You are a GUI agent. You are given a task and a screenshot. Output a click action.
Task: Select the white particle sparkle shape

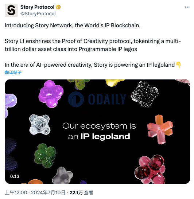tap(144, 94)
